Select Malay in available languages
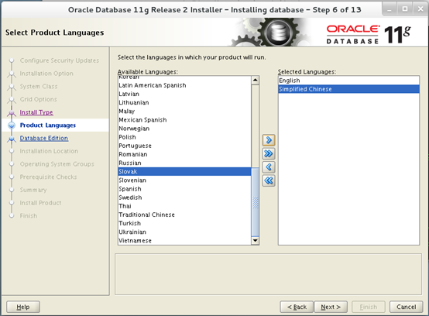The height and width of the screenshot is (316, 429). pyautogui.click(x=184, y=112)
